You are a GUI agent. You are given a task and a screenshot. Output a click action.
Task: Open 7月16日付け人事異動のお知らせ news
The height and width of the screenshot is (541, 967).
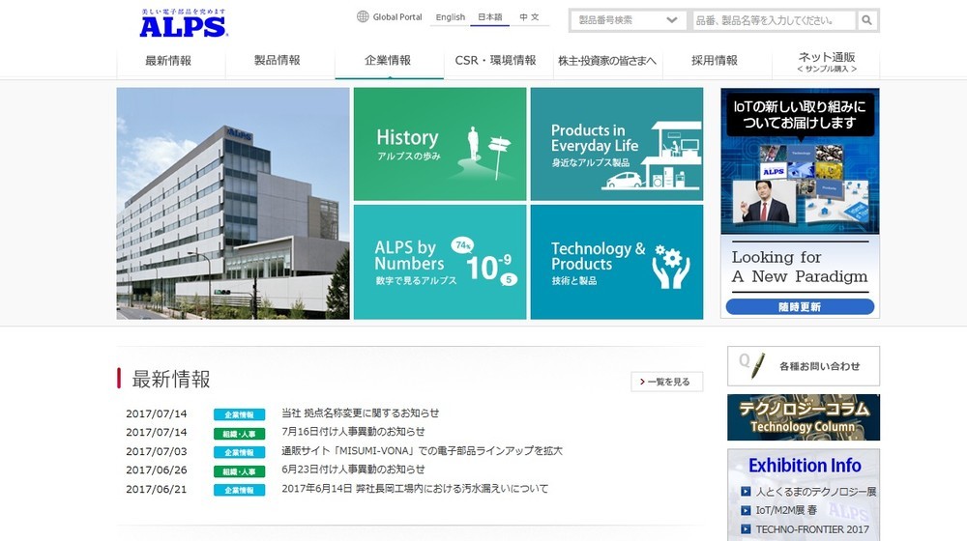353,431
